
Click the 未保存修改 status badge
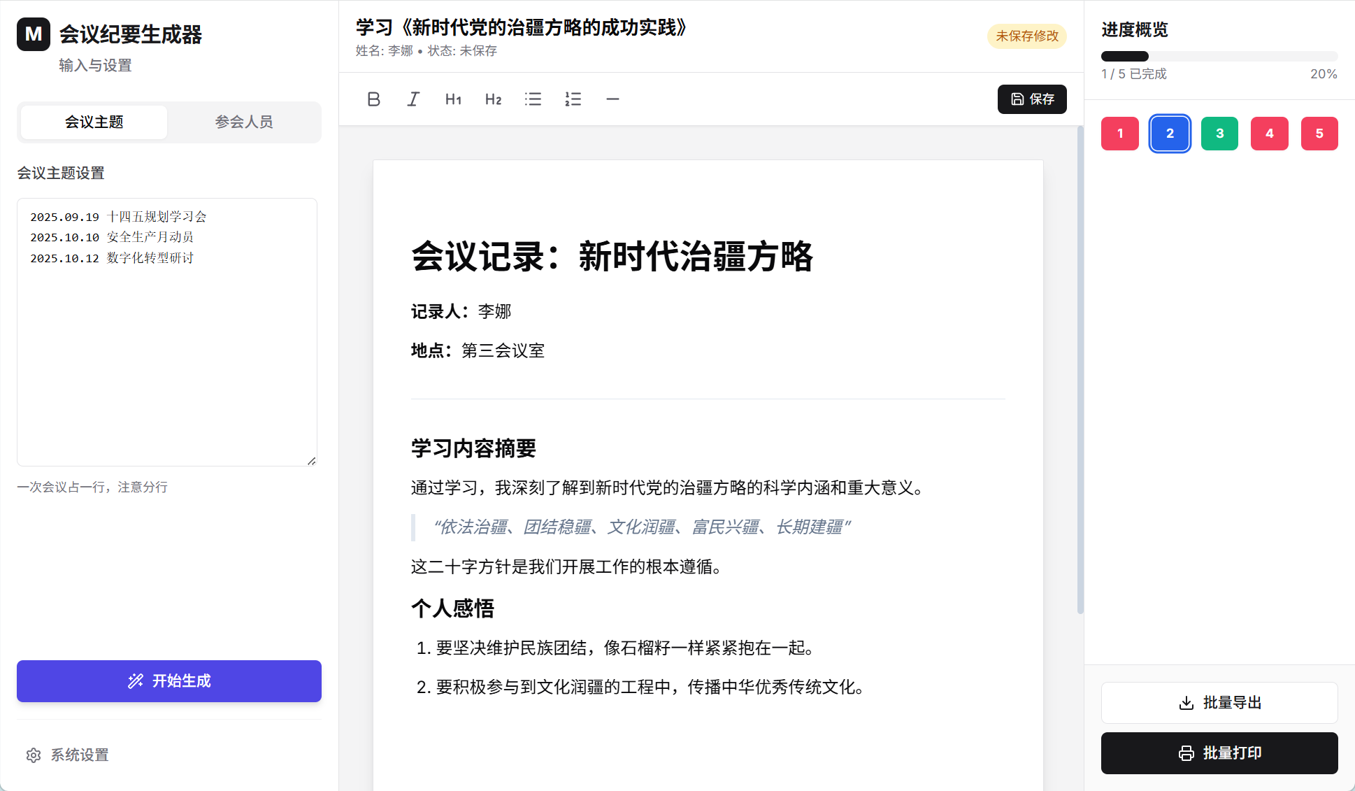click(x=1026, y=36)
